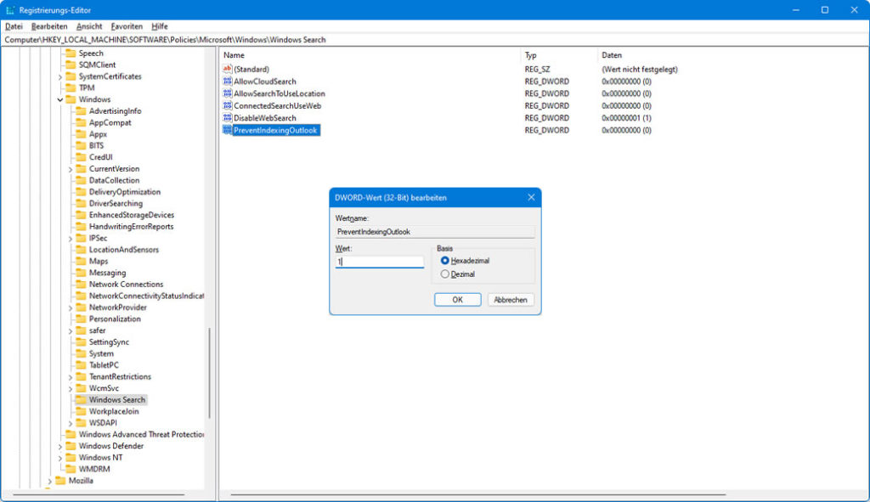Image resolution: width=870 pixels, height=502 pixels.
Task: Click the registry path address bar
Action: pyautogui.click(x=435, y=39)
